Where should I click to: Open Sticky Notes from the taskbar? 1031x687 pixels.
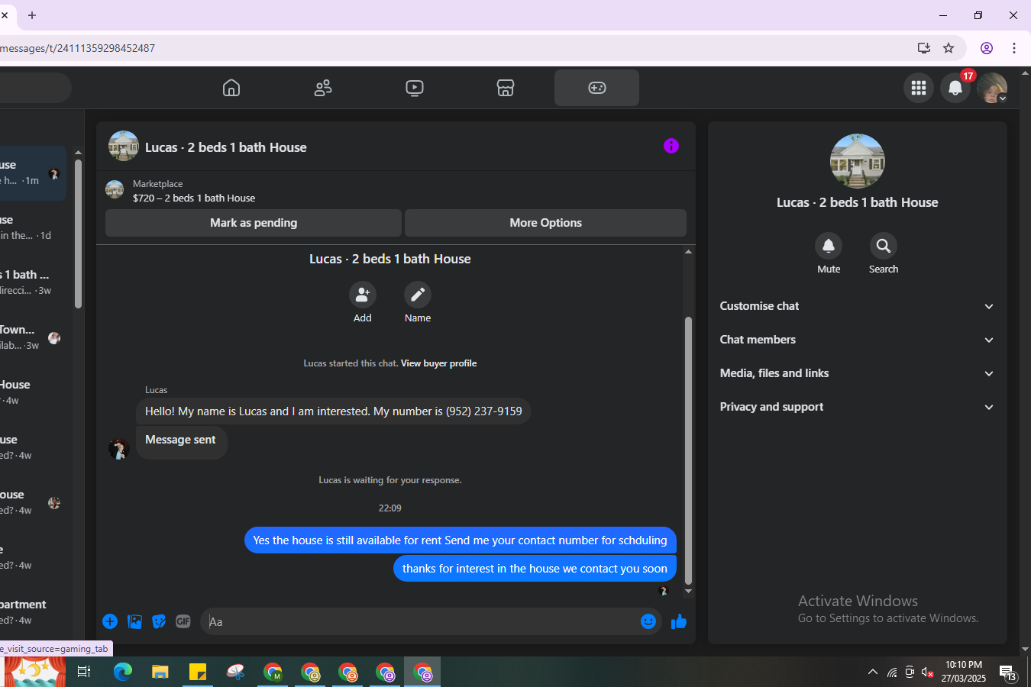pyautogui.click(x=198, y=672)
